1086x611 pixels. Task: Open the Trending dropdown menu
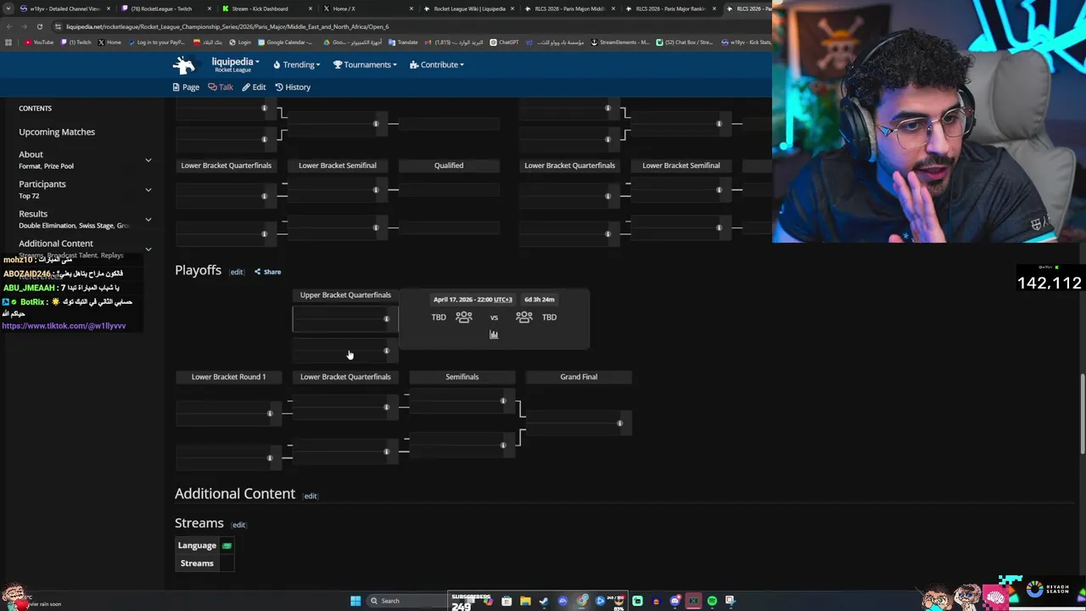[x=296, y=64]
